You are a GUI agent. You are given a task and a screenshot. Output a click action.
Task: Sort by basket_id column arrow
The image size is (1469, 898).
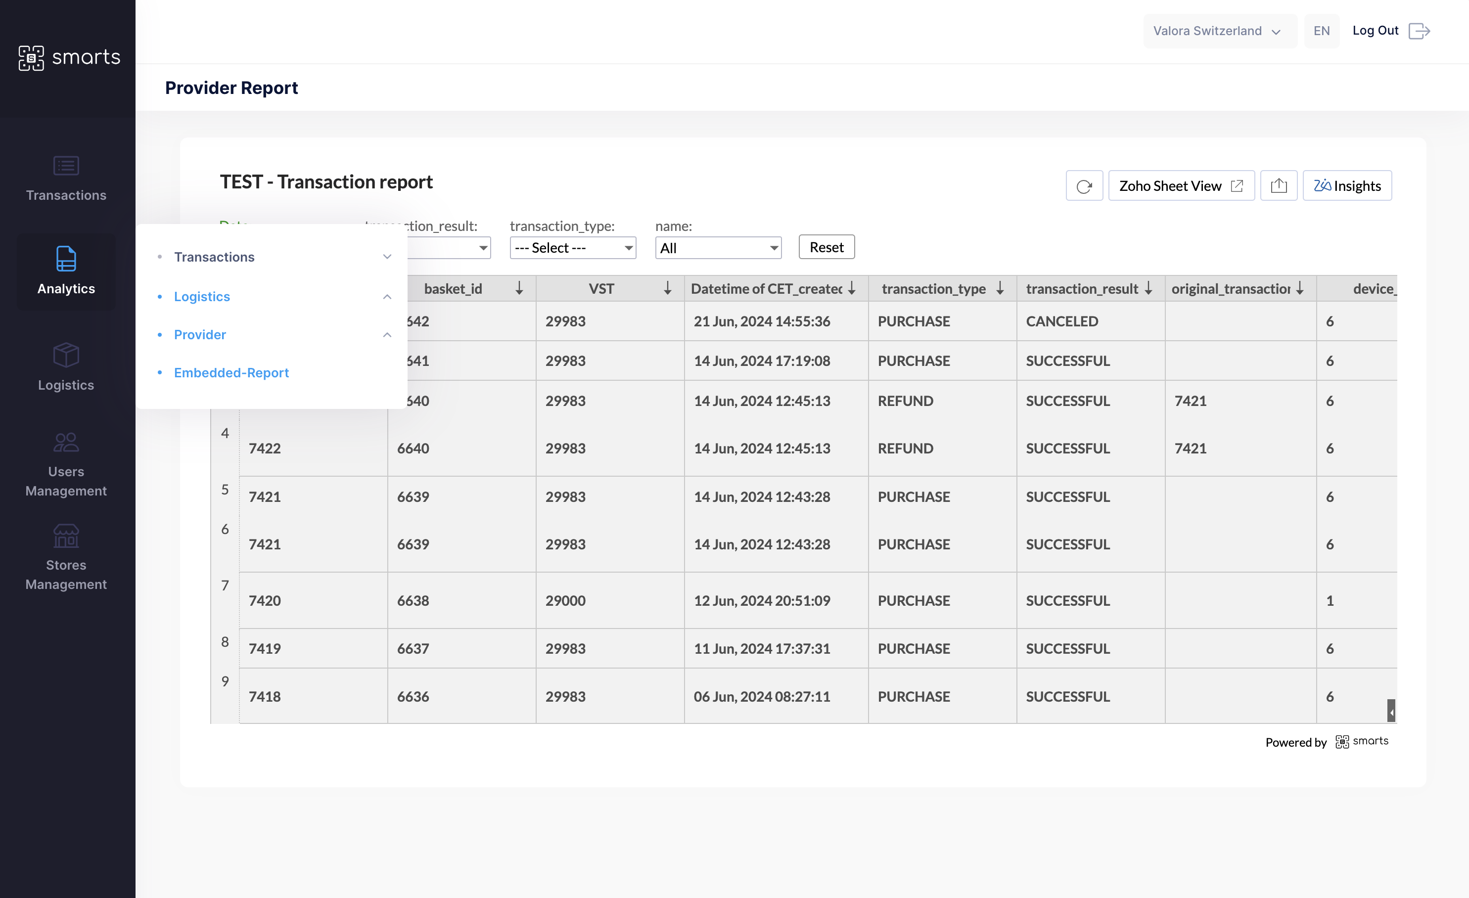coord(519,288)
